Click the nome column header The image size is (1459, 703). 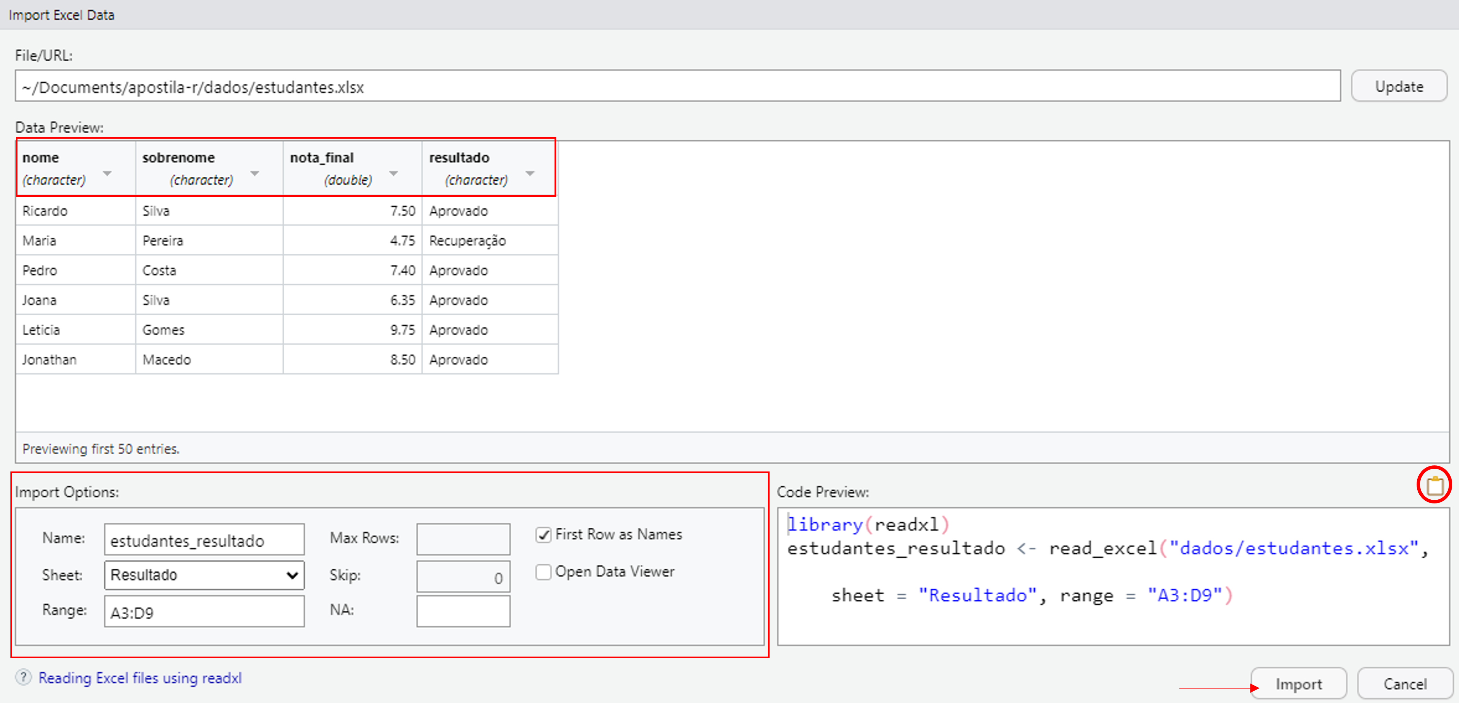[76, 168]
